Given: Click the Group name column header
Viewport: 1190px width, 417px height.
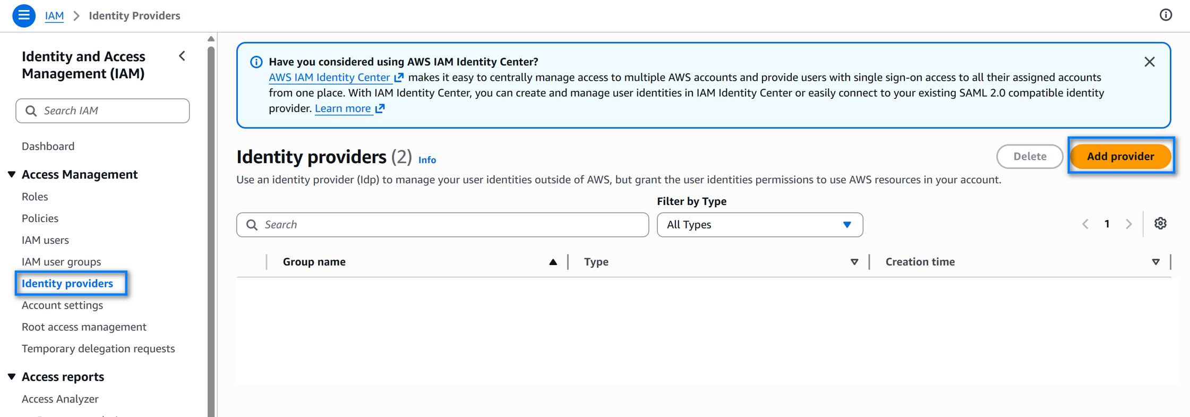Looking at the screenshot, I should (x=314, y=262).
